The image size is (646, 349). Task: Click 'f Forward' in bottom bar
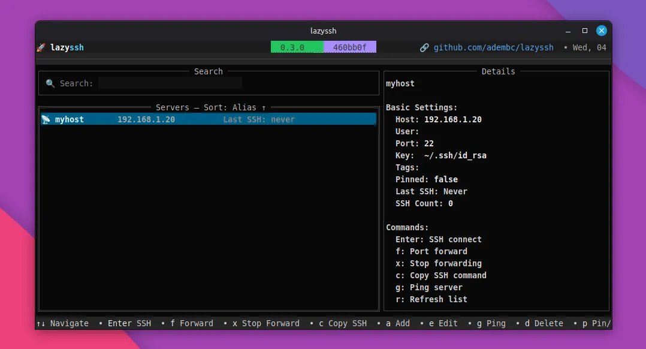click(x=192, y=323)
